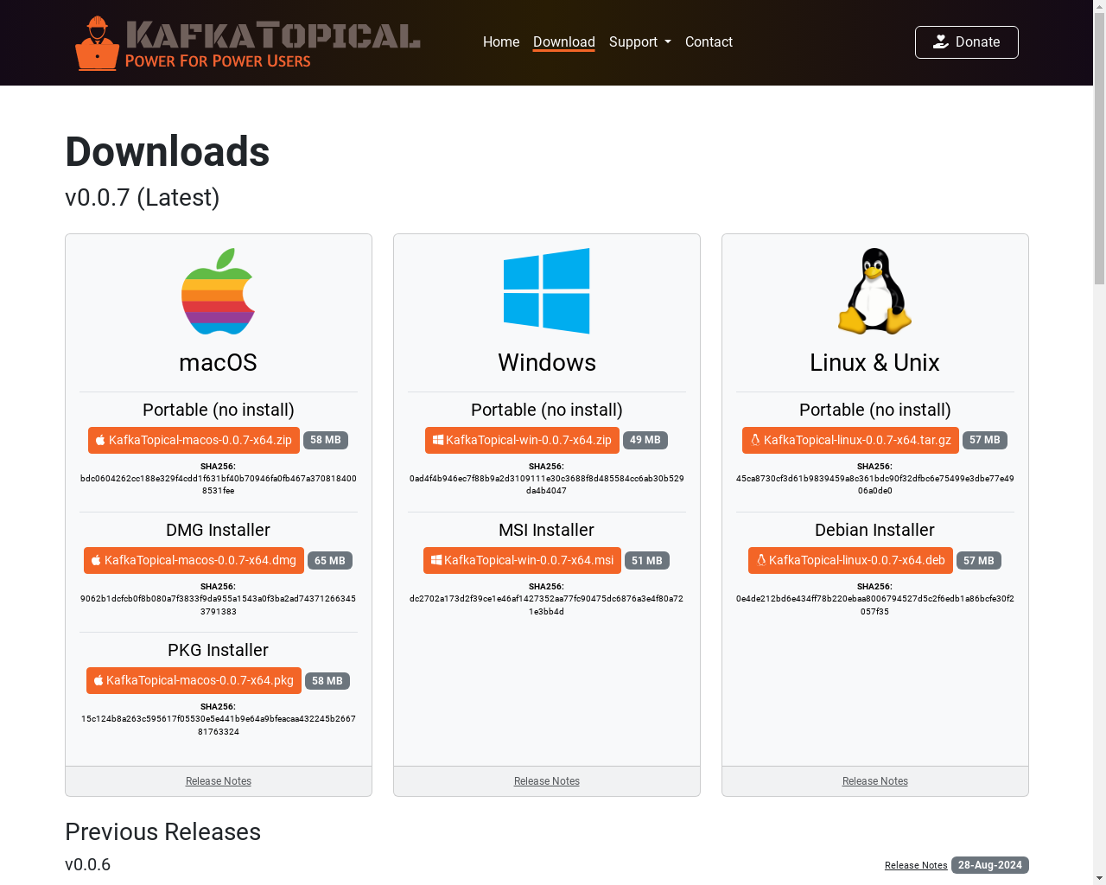Download KafkaTopical-macos-0.0.7-x64.pkg

point(194,680)
